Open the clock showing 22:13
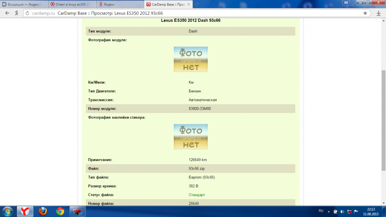 [370, 211]
